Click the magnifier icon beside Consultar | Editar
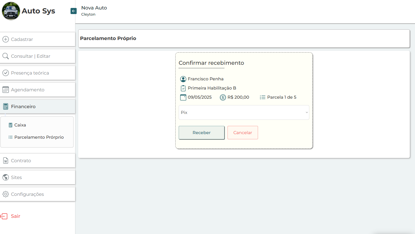The width and height of the screenshot is (415, 234). pyautogui.click(x=5, y=56)
